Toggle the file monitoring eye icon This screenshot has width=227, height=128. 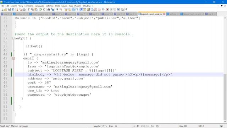coord(103,10)
